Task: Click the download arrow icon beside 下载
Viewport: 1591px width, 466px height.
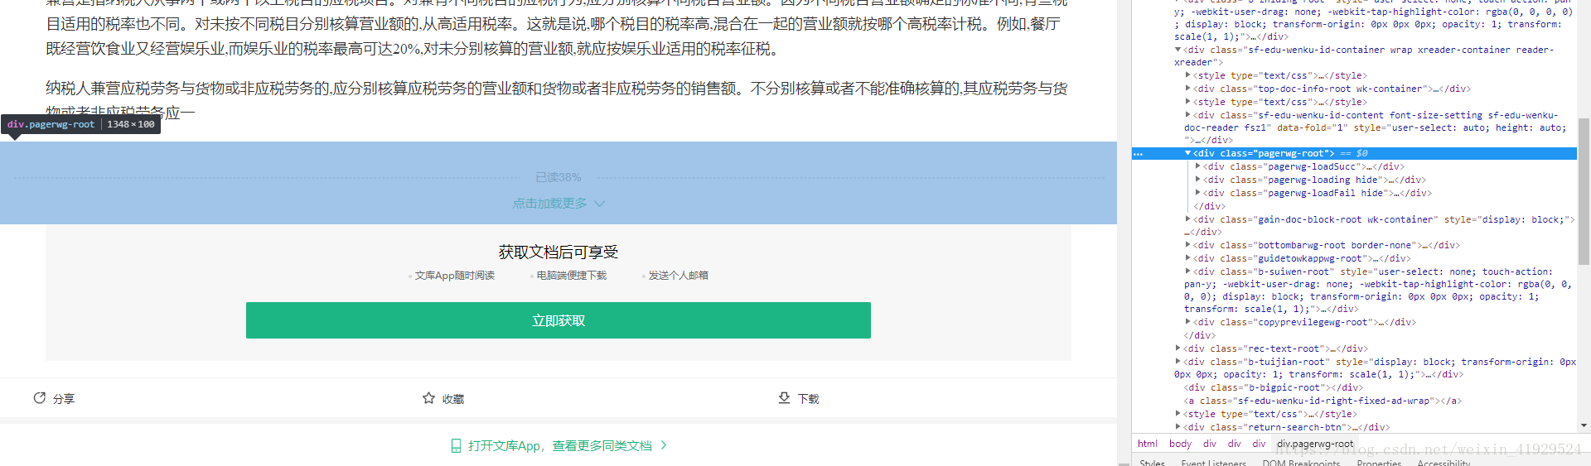Action: (784, 398)
